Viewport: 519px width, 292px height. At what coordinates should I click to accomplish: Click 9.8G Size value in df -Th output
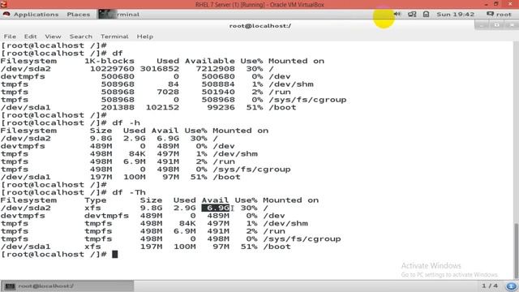click(152, 208)
